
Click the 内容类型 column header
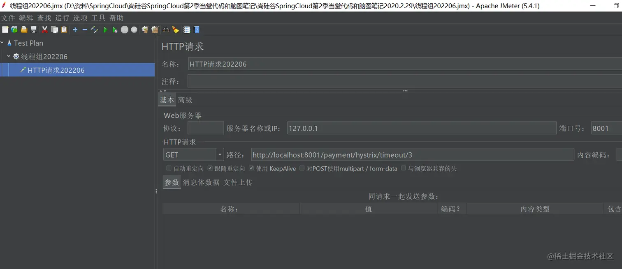point(535,209)
